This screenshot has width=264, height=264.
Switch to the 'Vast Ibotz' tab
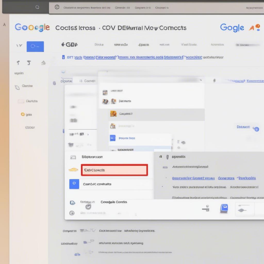tap(189, 45)
